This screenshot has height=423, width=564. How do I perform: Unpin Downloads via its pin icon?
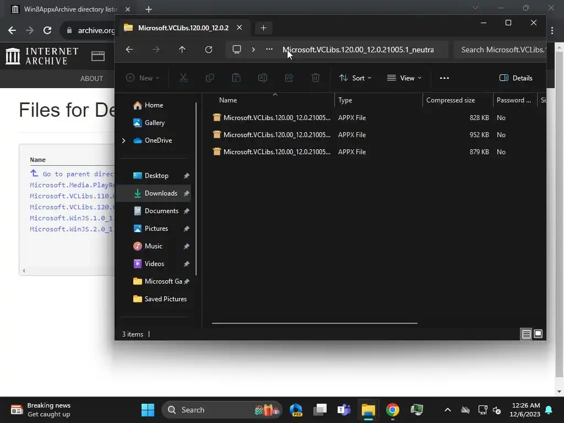click(x=186, y=193)
